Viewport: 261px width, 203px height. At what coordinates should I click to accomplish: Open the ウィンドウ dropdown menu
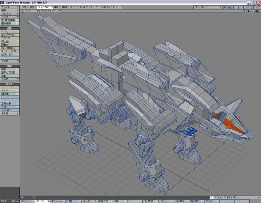10,14
